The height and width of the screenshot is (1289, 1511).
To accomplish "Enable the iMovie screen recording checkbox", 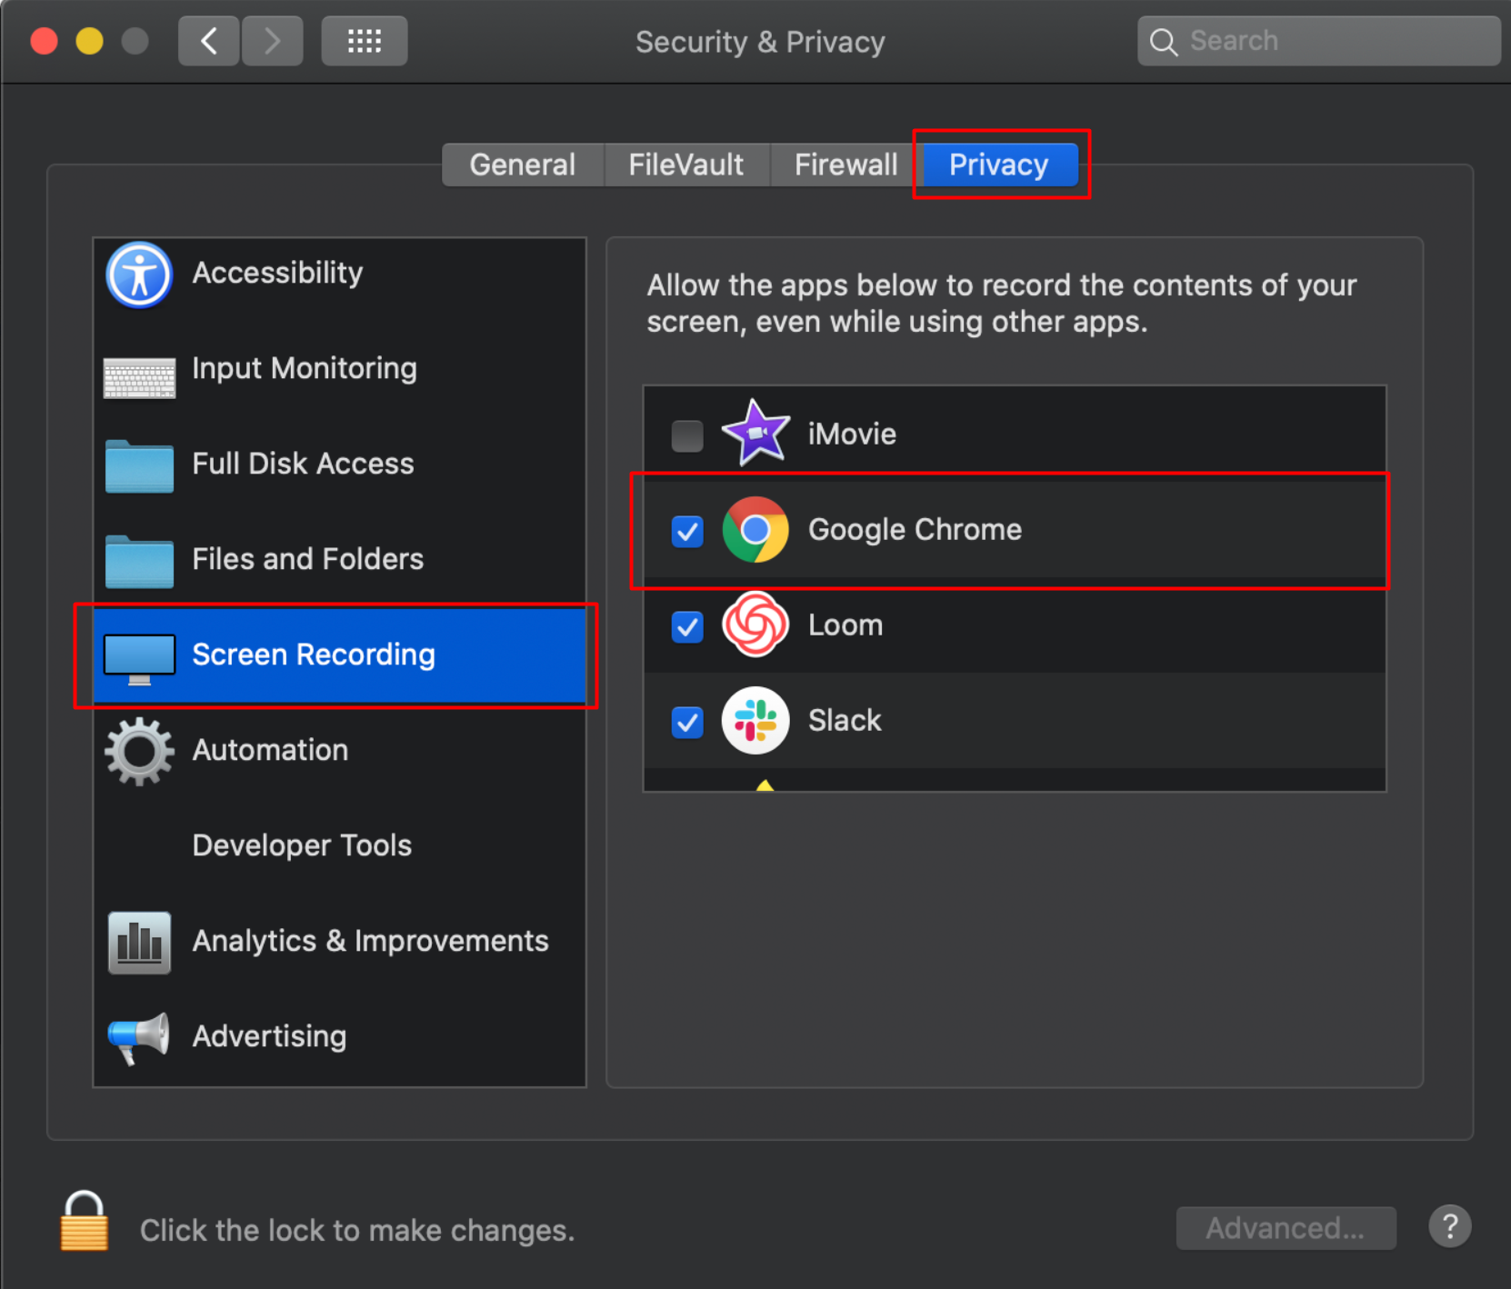I will 687,435.
